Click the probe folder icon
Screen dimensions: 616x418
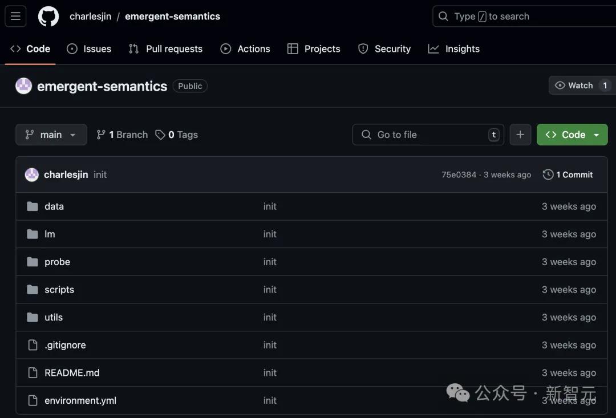33,262
